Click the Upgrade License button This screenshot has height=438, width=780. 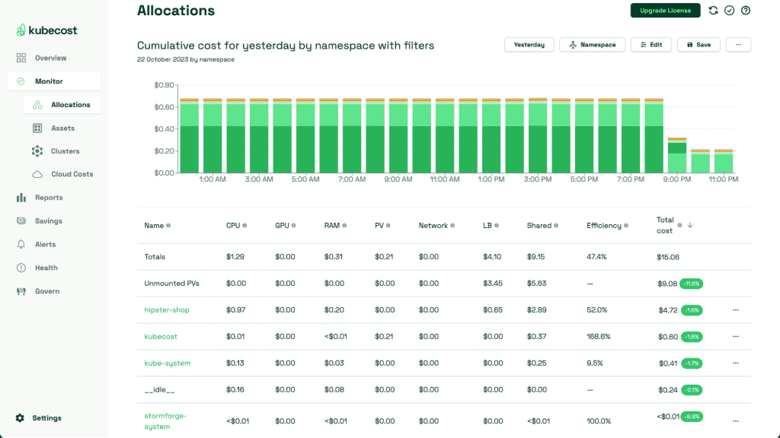[665, 11]
